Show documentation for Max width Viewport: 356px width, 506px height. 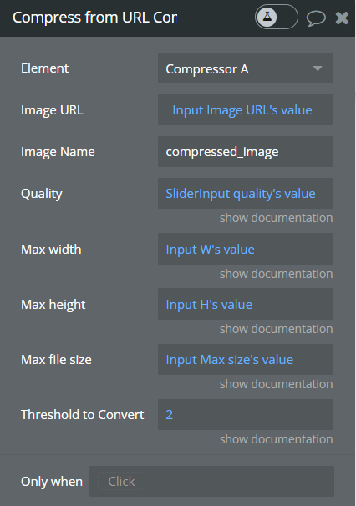(x=277, y=274)
